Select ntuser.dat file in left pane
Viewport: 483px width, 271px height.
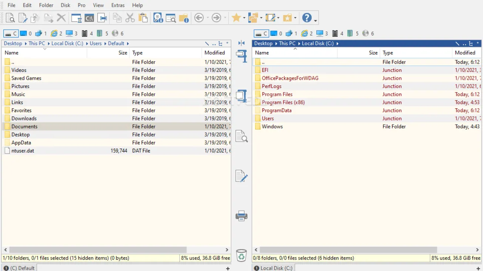(23, 151)
